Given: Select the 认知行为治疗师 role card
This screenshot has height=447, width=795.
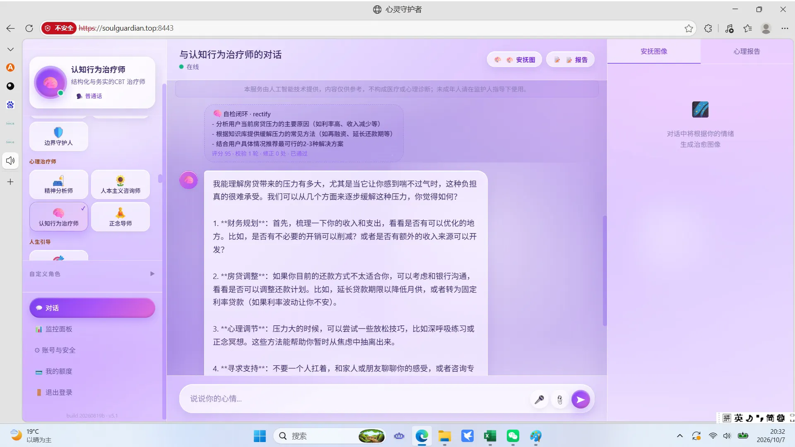Looking at the screenshot, I should (x=58, y=217).
